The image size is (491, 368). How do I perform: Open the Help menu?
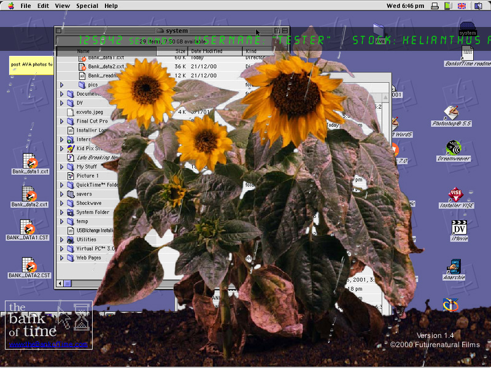pos(111,6)
